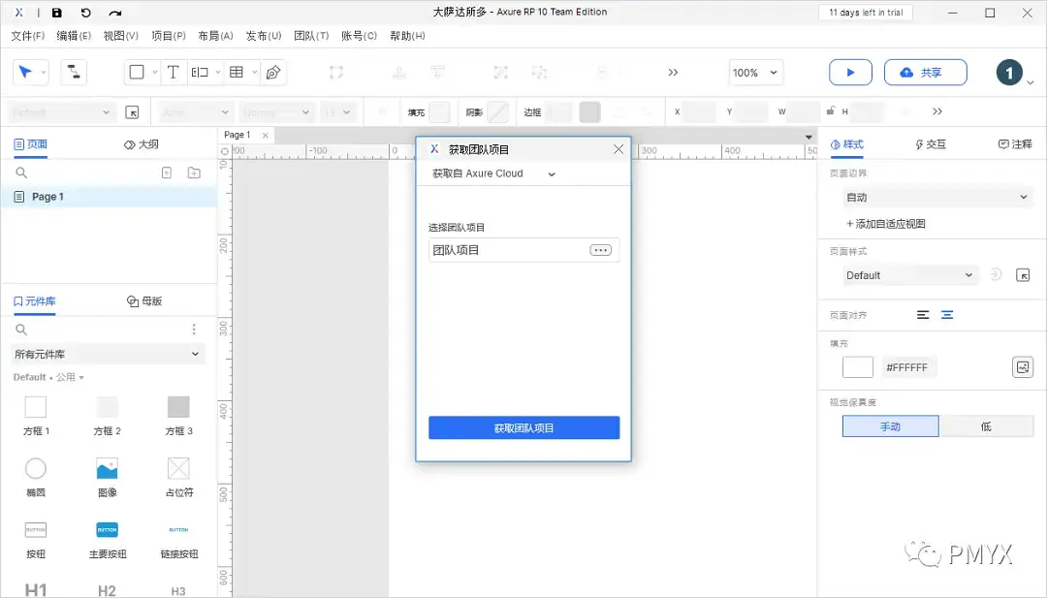Open the white fill color swatch
The height and width of the screenshot is (598, 1047).
[857, 366]
